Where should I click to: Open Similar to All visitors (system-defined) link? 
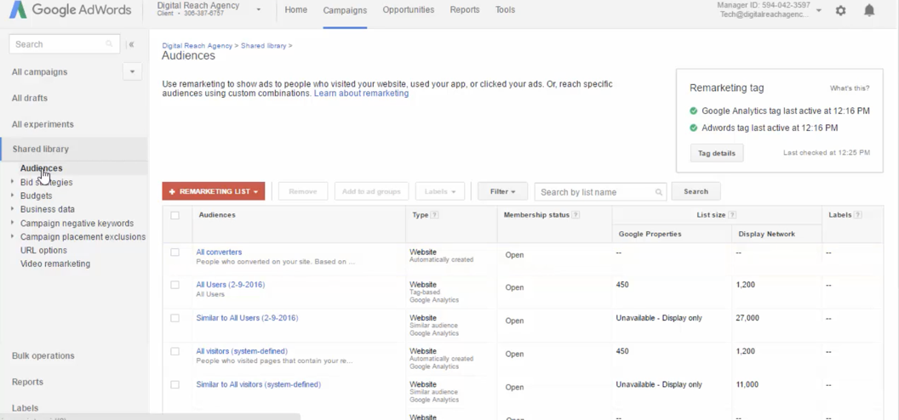point(259,384)
